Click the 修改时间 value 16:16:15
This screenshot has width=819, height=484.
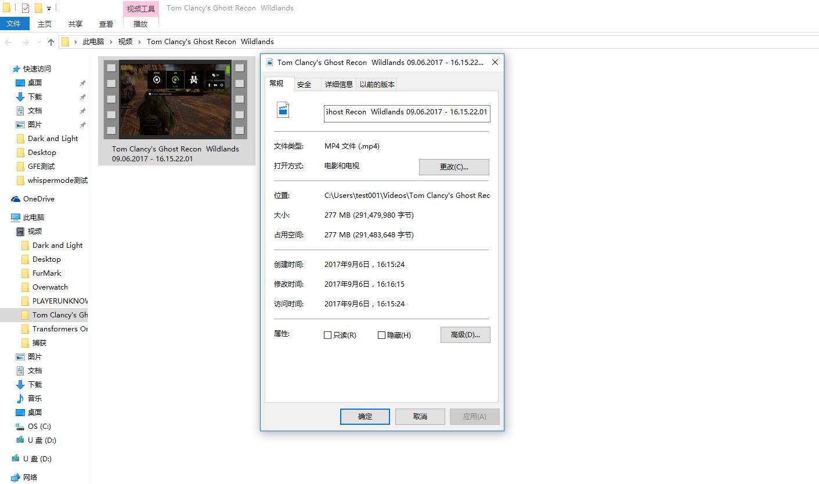[x=365, y=284]
